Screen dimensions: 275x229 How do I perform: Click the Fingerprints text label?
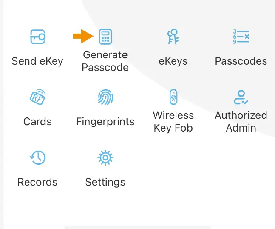(x=105, y=121)
